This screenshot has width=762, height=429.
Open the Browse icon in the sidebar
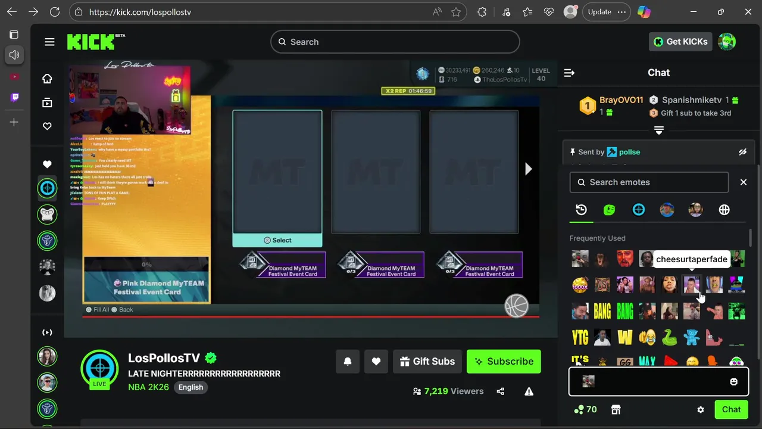pyautogui.click(x=47, y=102)
